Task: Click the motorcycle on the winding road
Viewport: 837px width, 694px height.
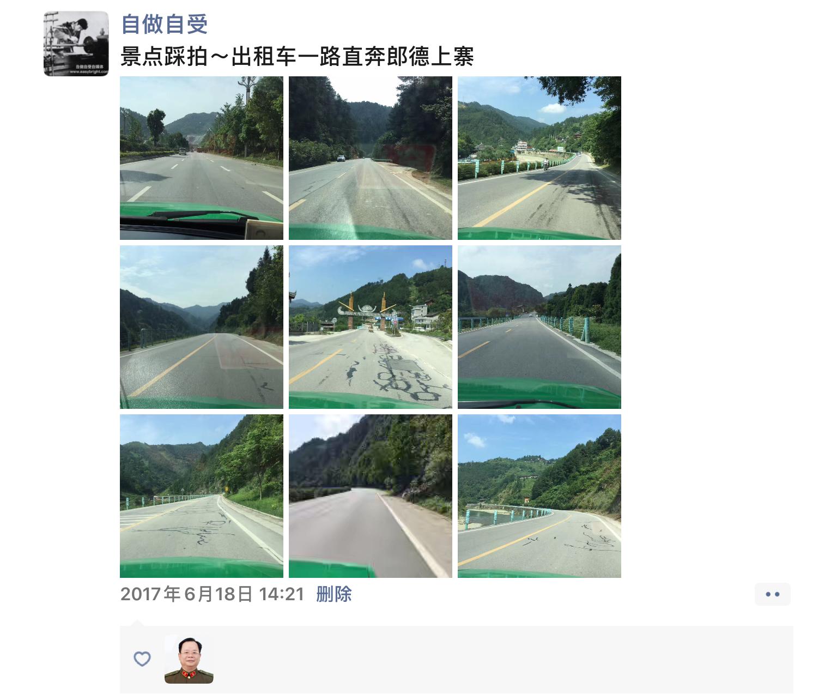Action: [545, 165]
